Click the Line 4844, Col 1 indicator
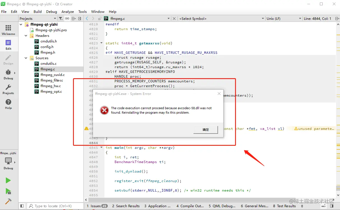 coord(317,18)
